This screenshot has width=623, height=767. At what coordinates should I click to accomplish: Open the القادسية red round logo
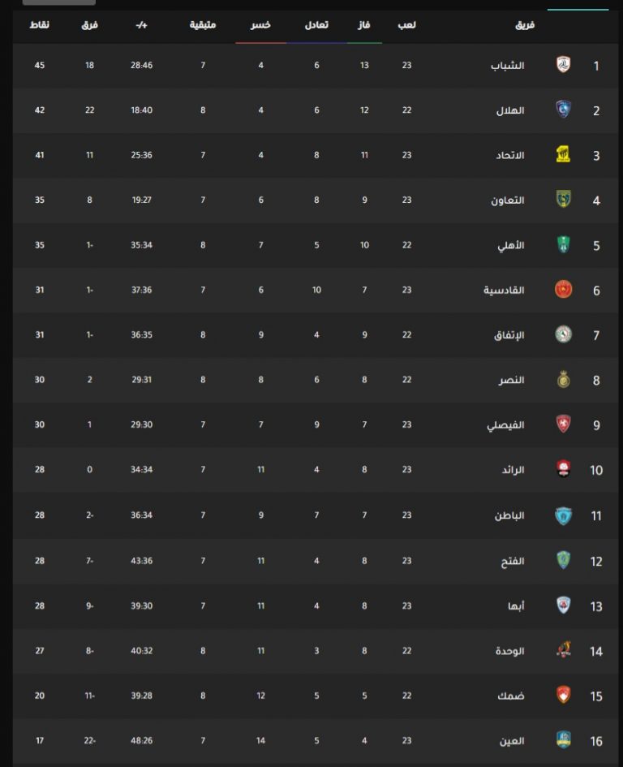(x=563, y=289)
